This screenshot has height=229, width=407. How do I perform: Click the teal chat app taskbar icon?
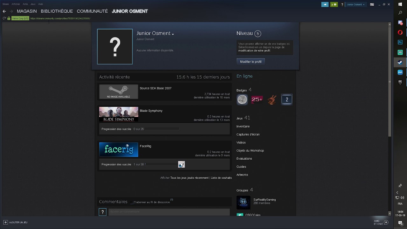[400, 52]
